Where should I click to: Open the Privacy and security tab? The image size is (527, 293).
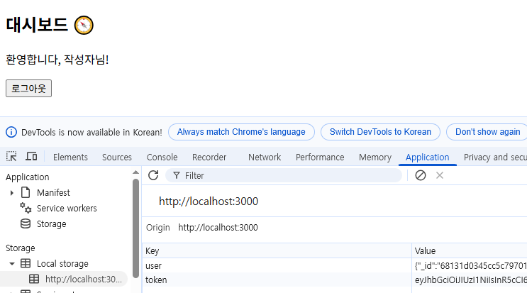pyautogui.click(x=495, y=157)
